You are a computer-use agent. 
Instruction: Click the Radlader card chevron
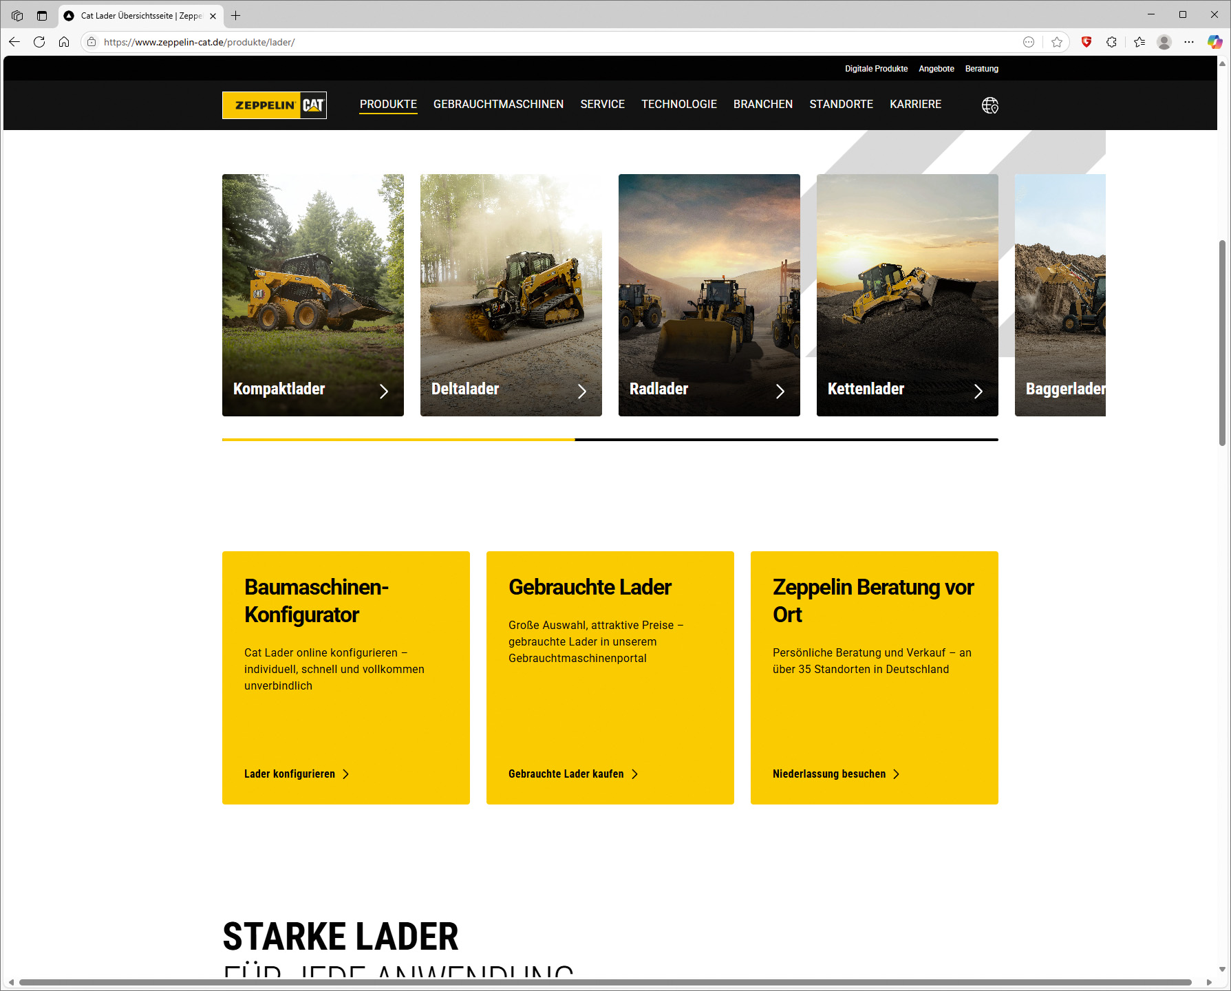[x=780, y=391]
